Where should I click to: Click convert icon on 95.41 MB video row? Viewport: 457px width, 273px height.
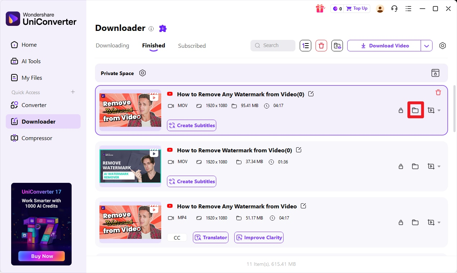coord(431,110)
